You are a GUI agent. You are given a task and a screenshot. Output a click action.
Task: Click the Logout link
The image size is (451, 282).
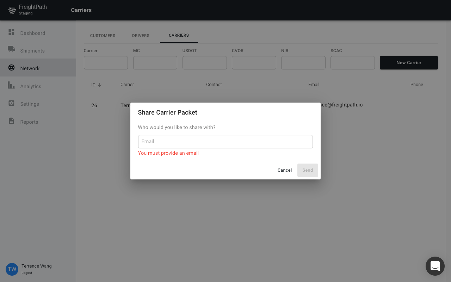pyautogui.click(x=27, y=273)
